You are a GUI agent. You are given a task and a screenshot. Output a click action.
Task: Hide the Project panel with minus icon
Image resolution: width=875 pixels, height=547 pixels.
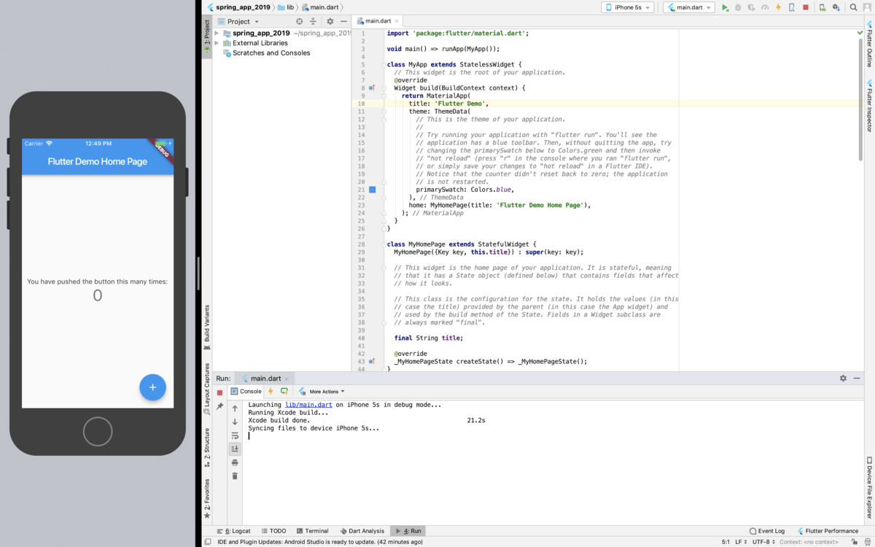point(343,22)
